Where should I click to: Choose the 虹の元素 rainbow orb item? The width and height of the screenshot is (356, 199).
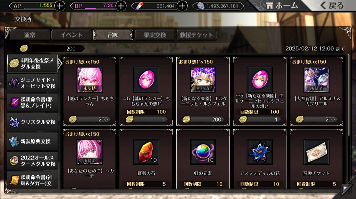tap(203, 152)
